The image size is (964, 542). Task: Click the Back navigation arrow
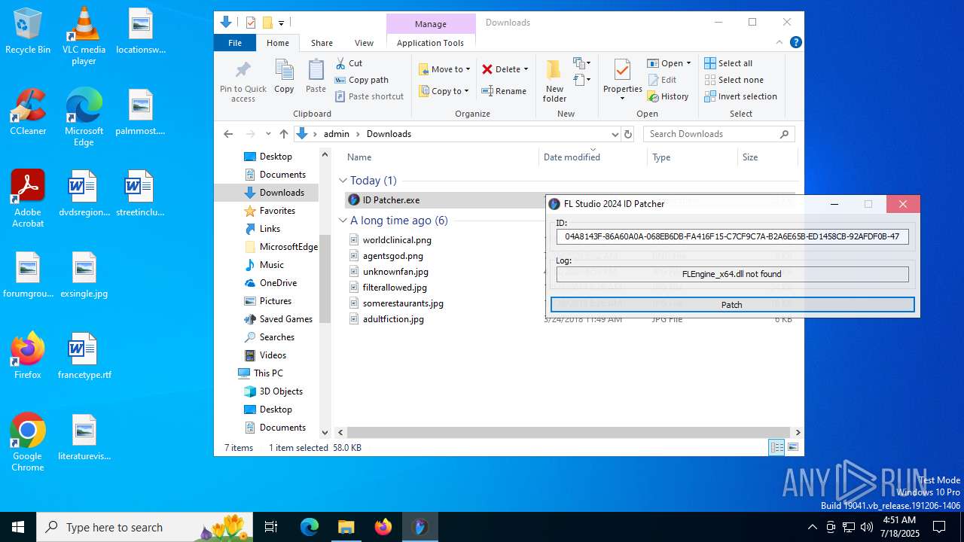point(228,134)
